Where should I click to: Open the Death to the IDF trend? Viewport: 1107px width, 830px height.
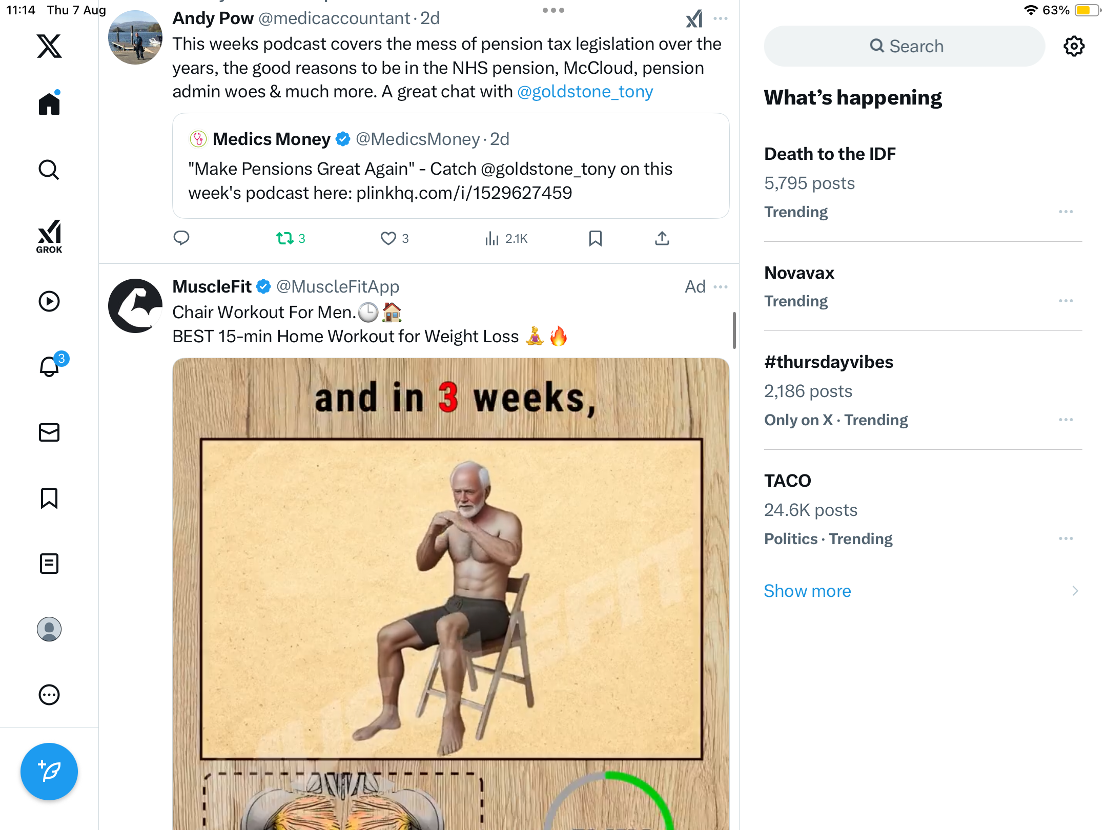point(830,154)
